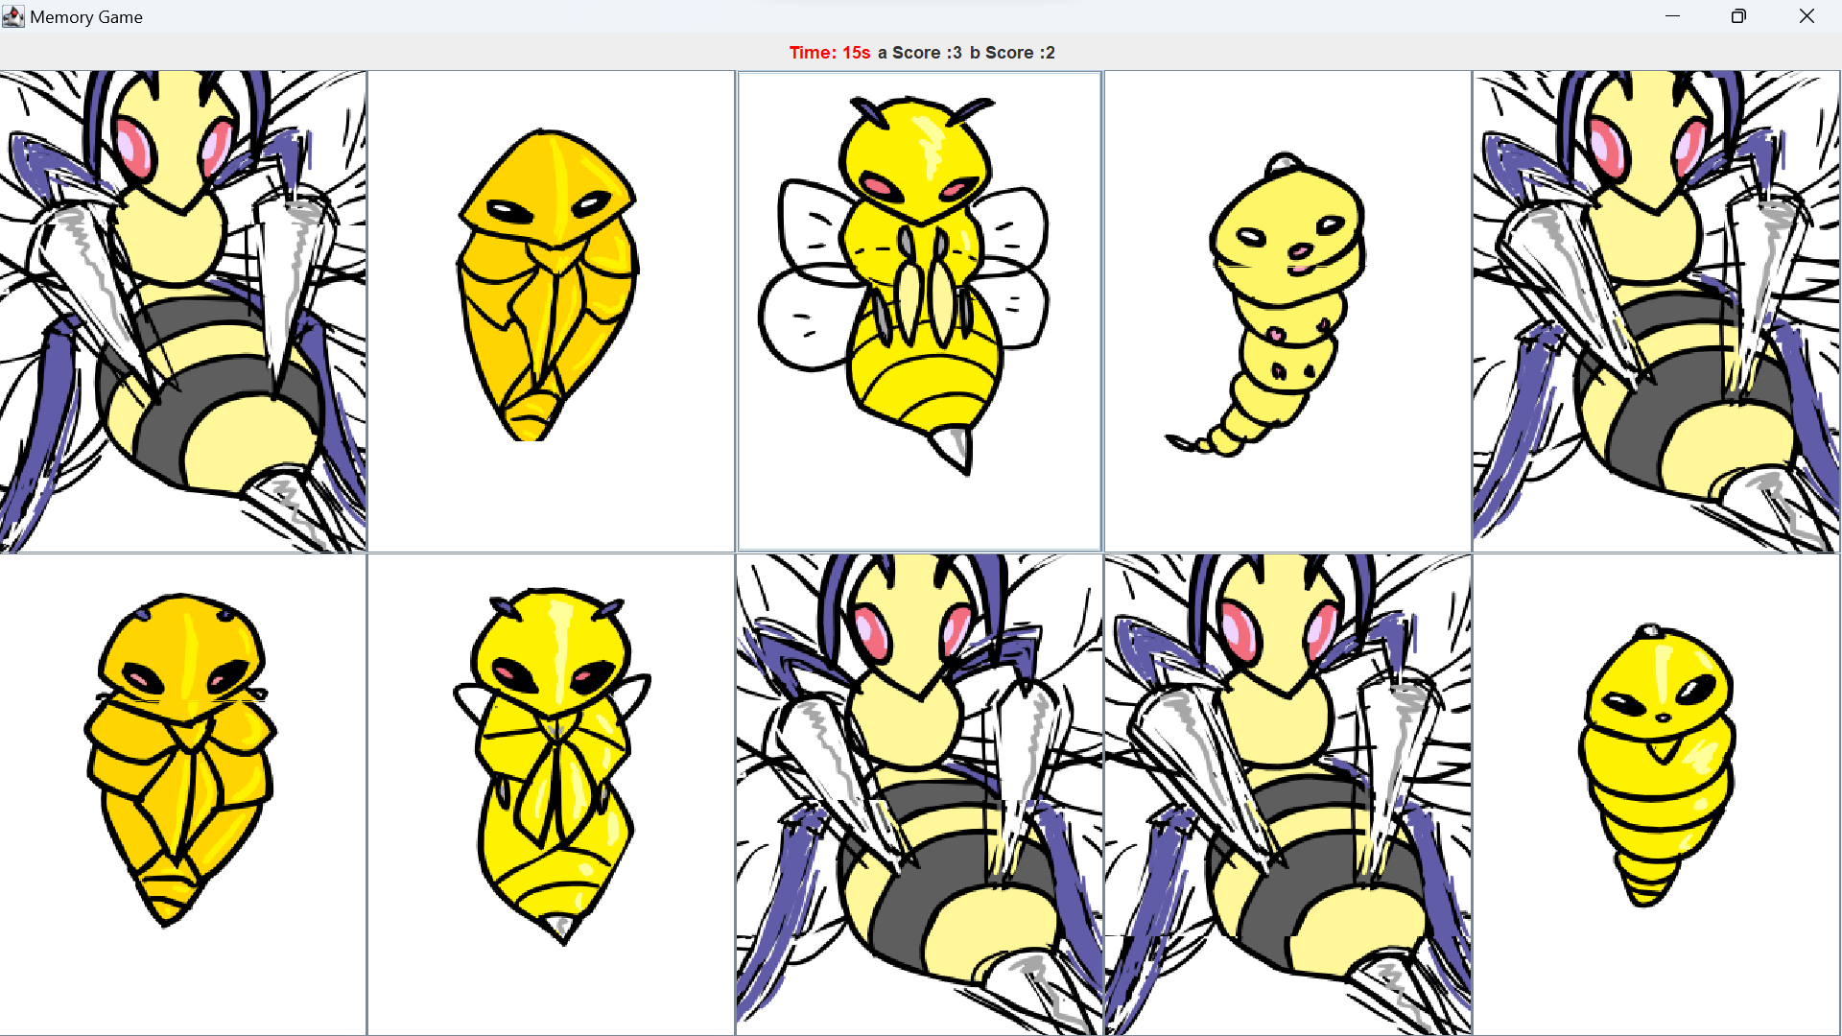This screenshot has height=1036, width=1842.
Task: Click the 'a Score :3' label
Action: click(x=919, y=53)
